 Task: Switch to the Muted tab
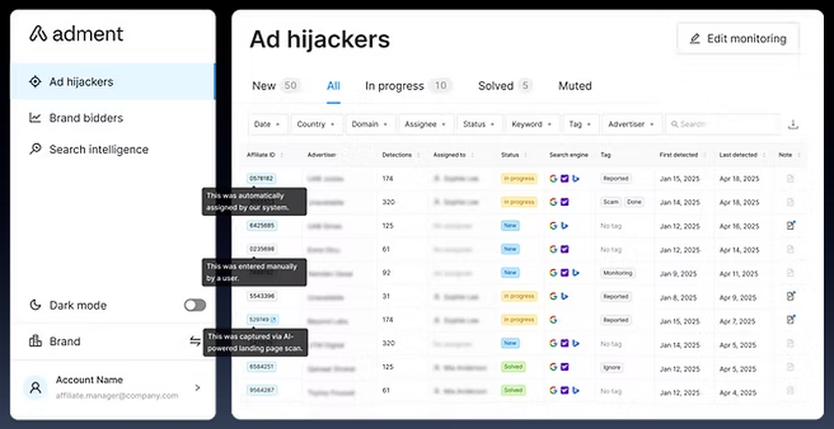coord(575,86)
